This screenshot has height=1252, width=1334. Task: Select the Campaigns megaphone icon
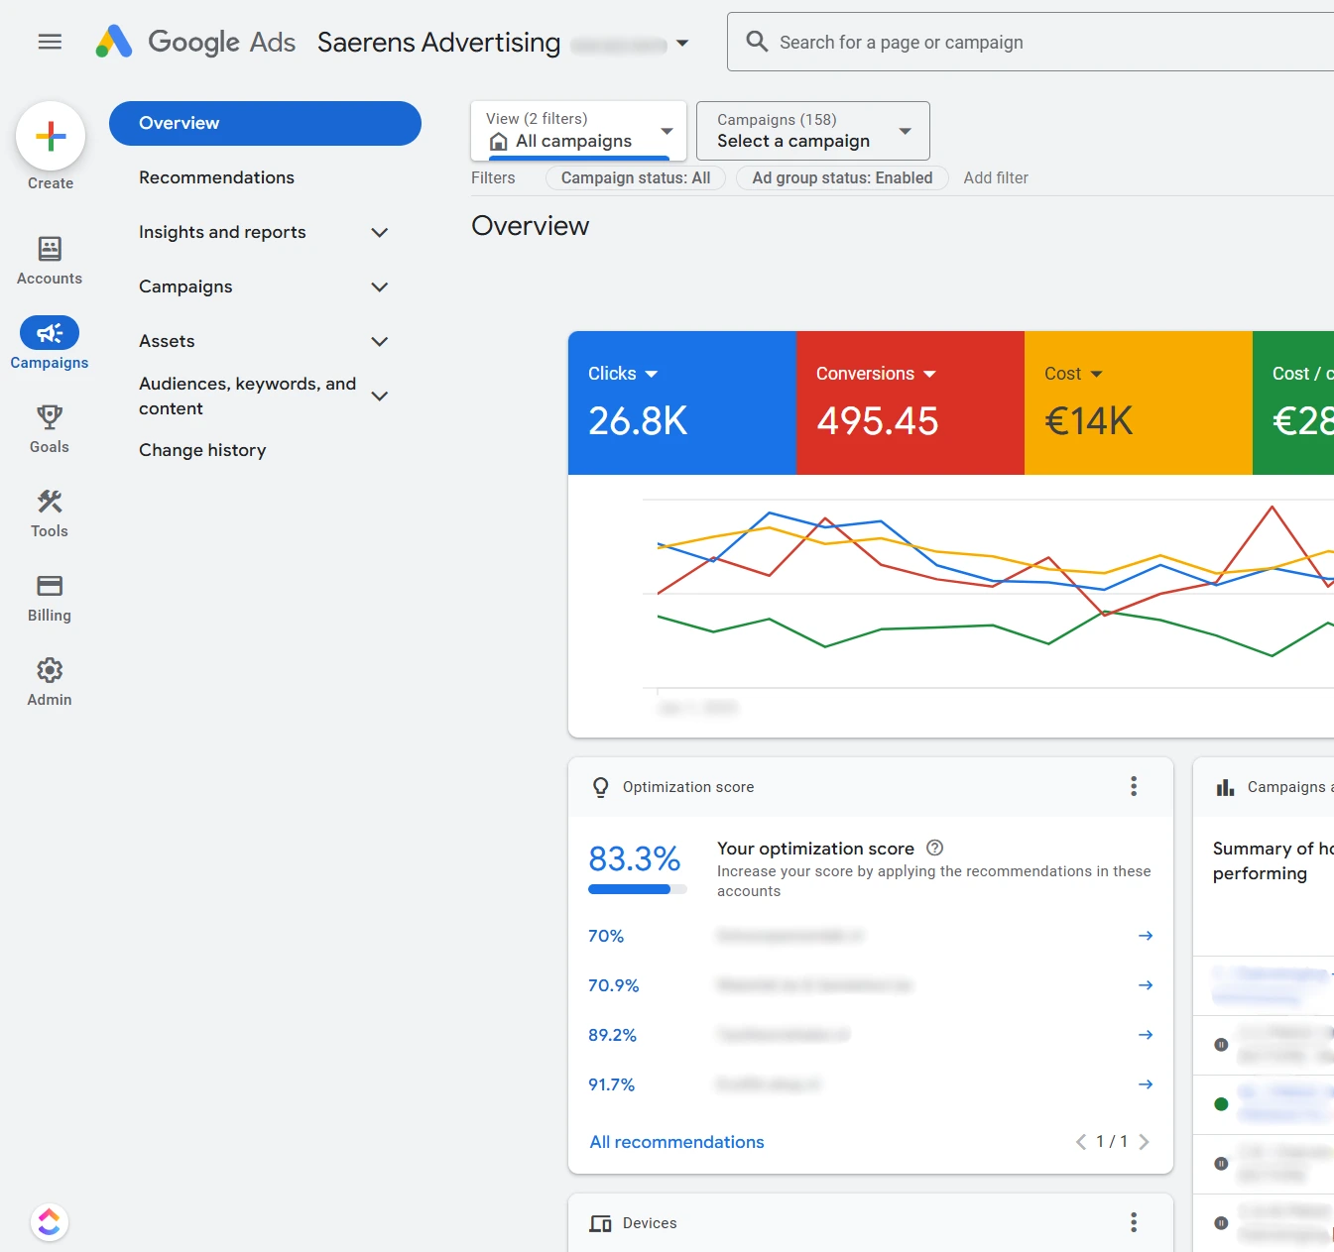point(50,333)
